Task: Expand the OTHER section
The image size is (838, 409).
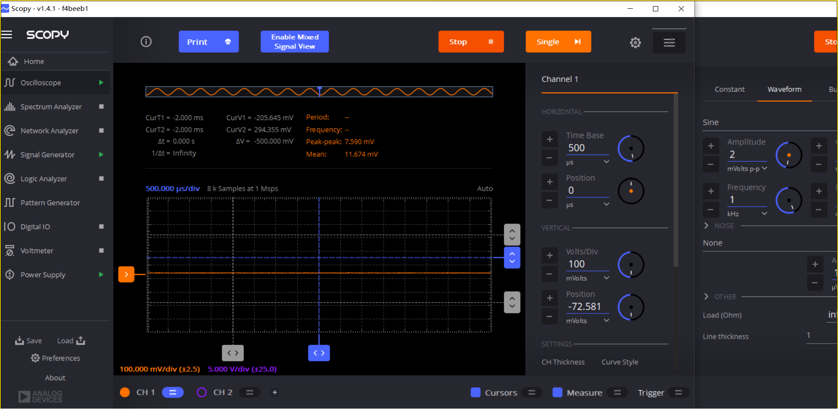Action: (x=706, y=297)
